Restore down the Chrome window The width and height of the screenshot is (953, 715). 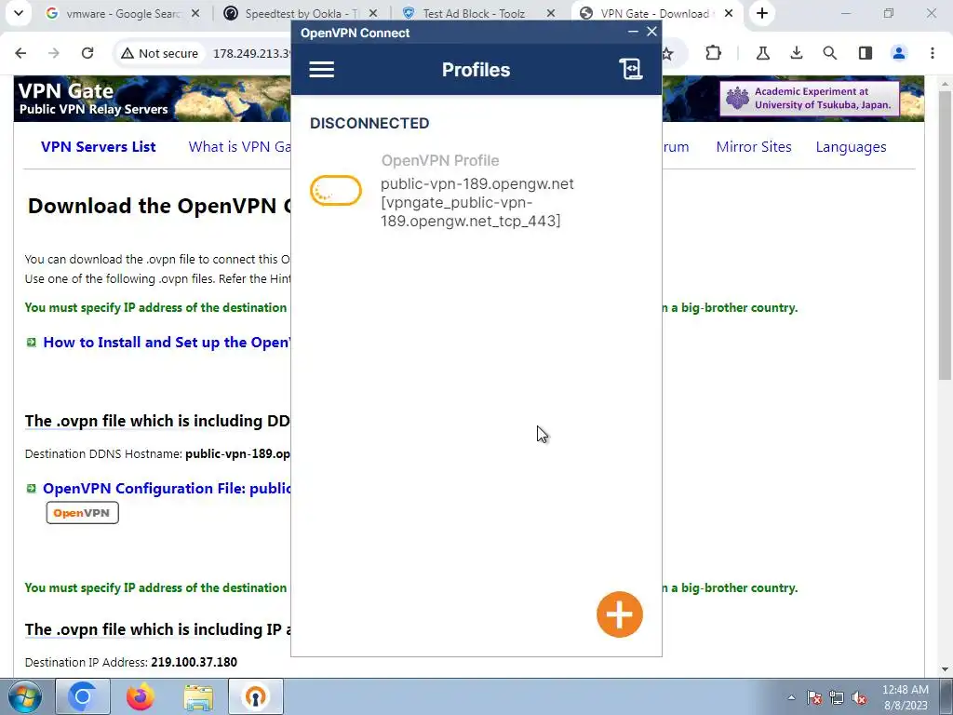(x=889, y=13)
